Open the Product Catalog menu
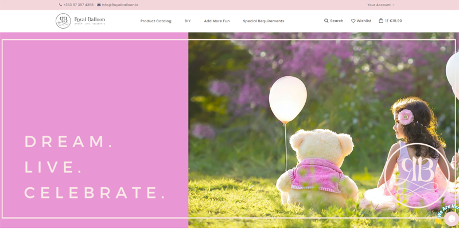The height and width of the screenshot is (229, 459). pos(156,21)
